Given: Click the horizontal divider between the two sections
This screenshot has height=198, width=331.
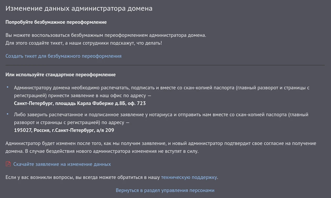Looking at the screenshot, I should point(165,65).
